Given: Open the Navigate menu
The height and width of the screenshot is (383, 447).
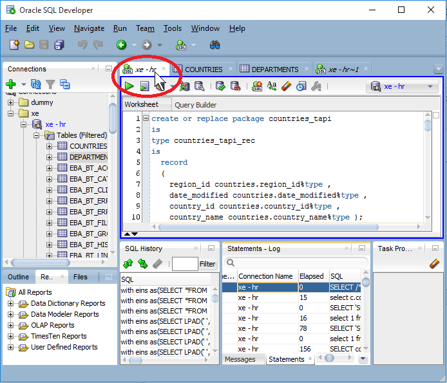Looking at the screenshot, I should 90,28.
